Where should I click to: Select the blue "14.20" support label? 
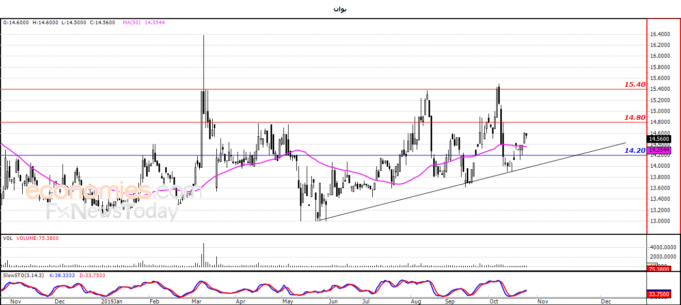635,150
